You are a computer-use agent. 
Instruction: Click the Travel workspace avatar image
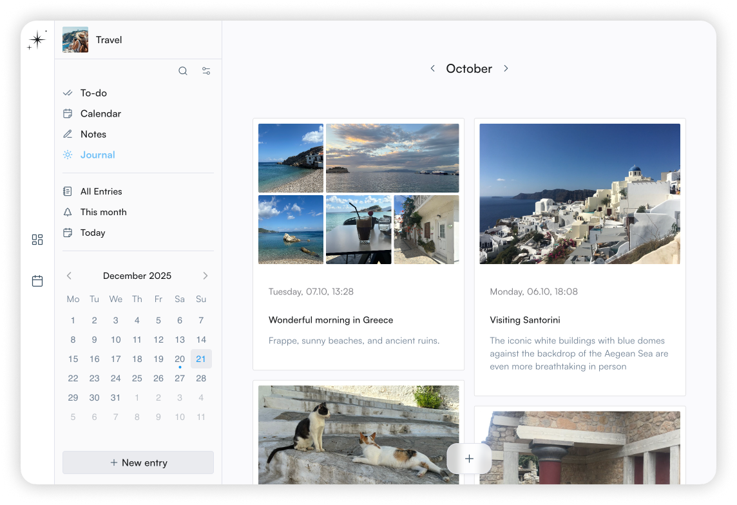[x=75, y=40]
